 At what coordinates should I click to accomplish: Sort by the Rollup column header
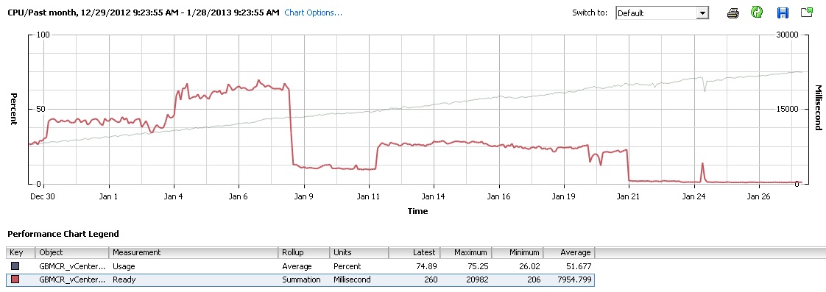(303, 252)
